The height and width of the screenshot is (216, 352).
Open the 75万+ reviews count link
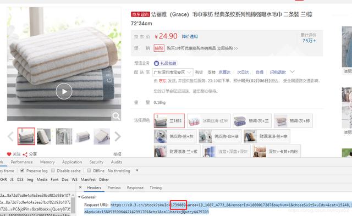[309, 41]
